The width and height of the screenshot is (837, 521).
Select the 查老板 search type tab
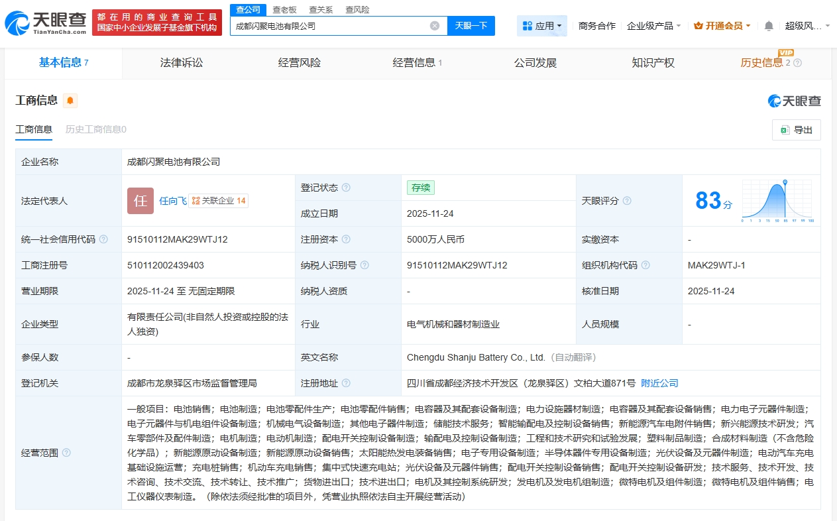[284, 9]
